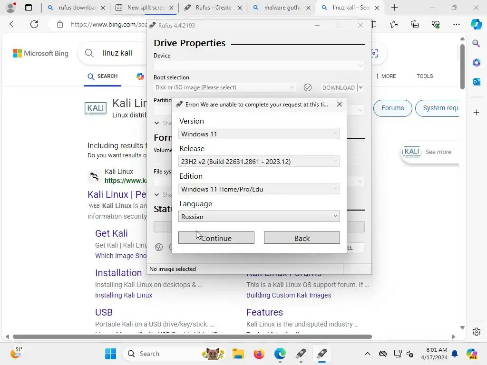Open a new browser tab

coord(394,8)
